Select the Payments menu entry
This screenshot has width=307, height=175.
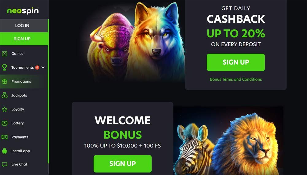(x=24, y=137)
